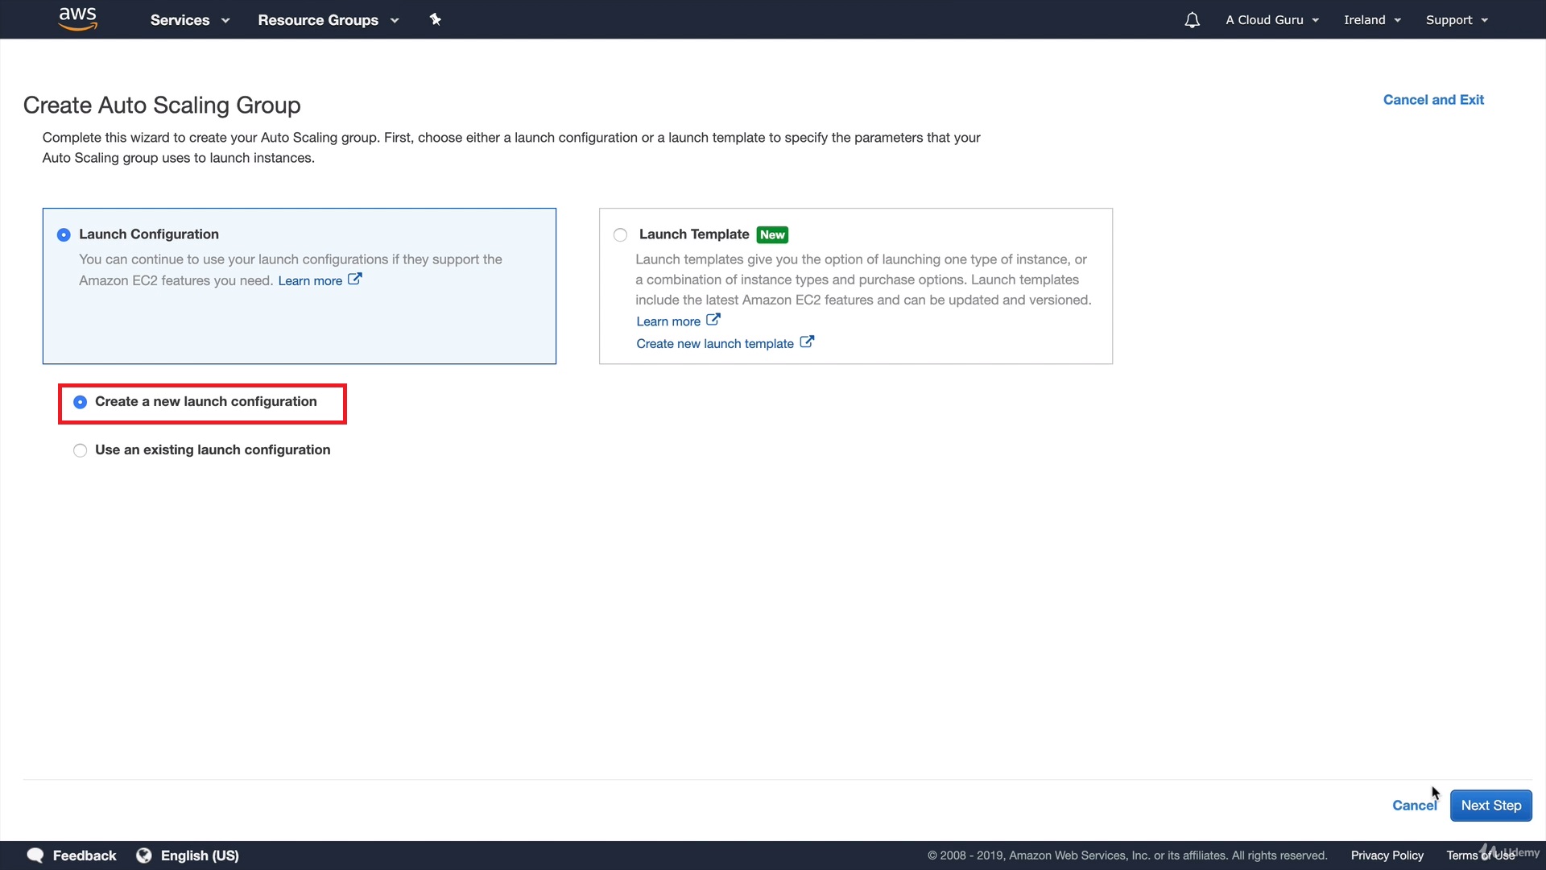Select the Launch Template radio button

pos(620,235)
